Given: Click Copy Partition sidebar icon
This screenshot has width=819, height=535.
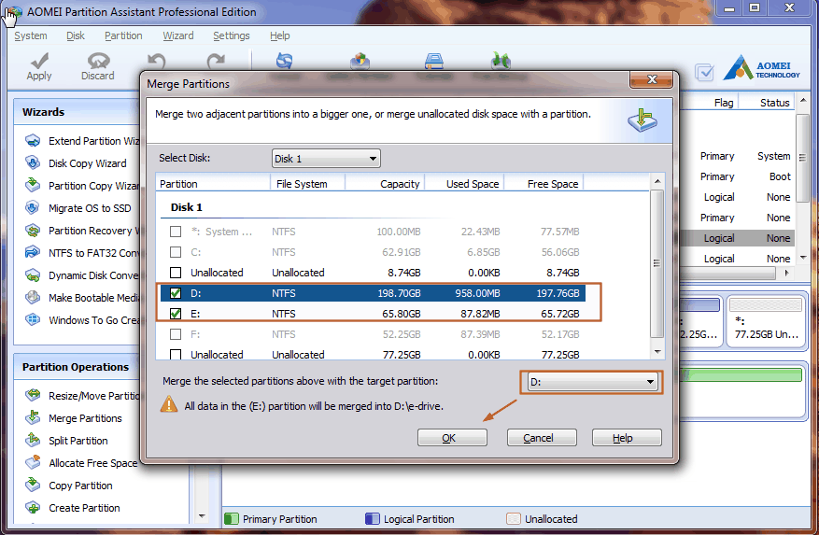Looking at the screenshot, I should (33, 485).
